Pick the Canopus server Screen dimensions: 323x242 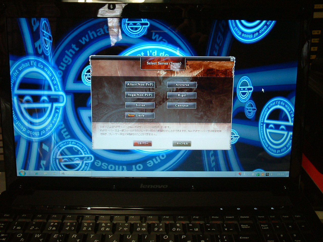click(181, 105)
